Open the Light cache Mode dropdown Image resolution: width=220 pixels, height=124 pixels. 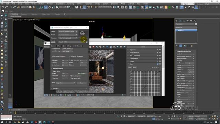pyautogui.click(x=66, y=83)
